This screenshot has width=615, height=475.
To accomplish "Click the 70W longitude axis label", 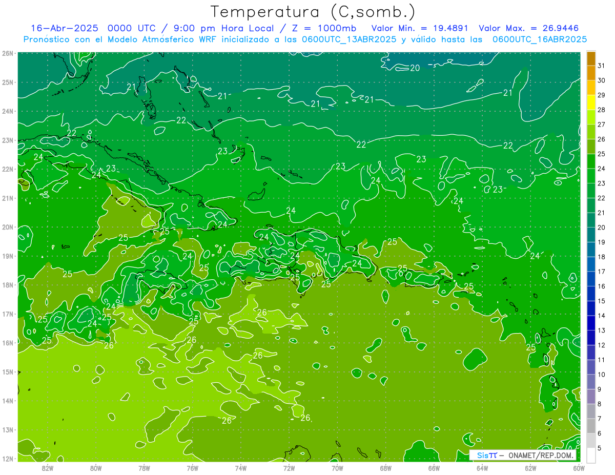I will pyautogui.click(x=337, y=468).
